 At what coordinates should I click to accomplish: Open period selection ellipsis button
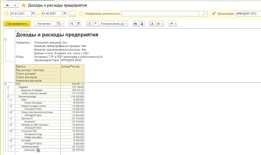[x=72, y=13]
